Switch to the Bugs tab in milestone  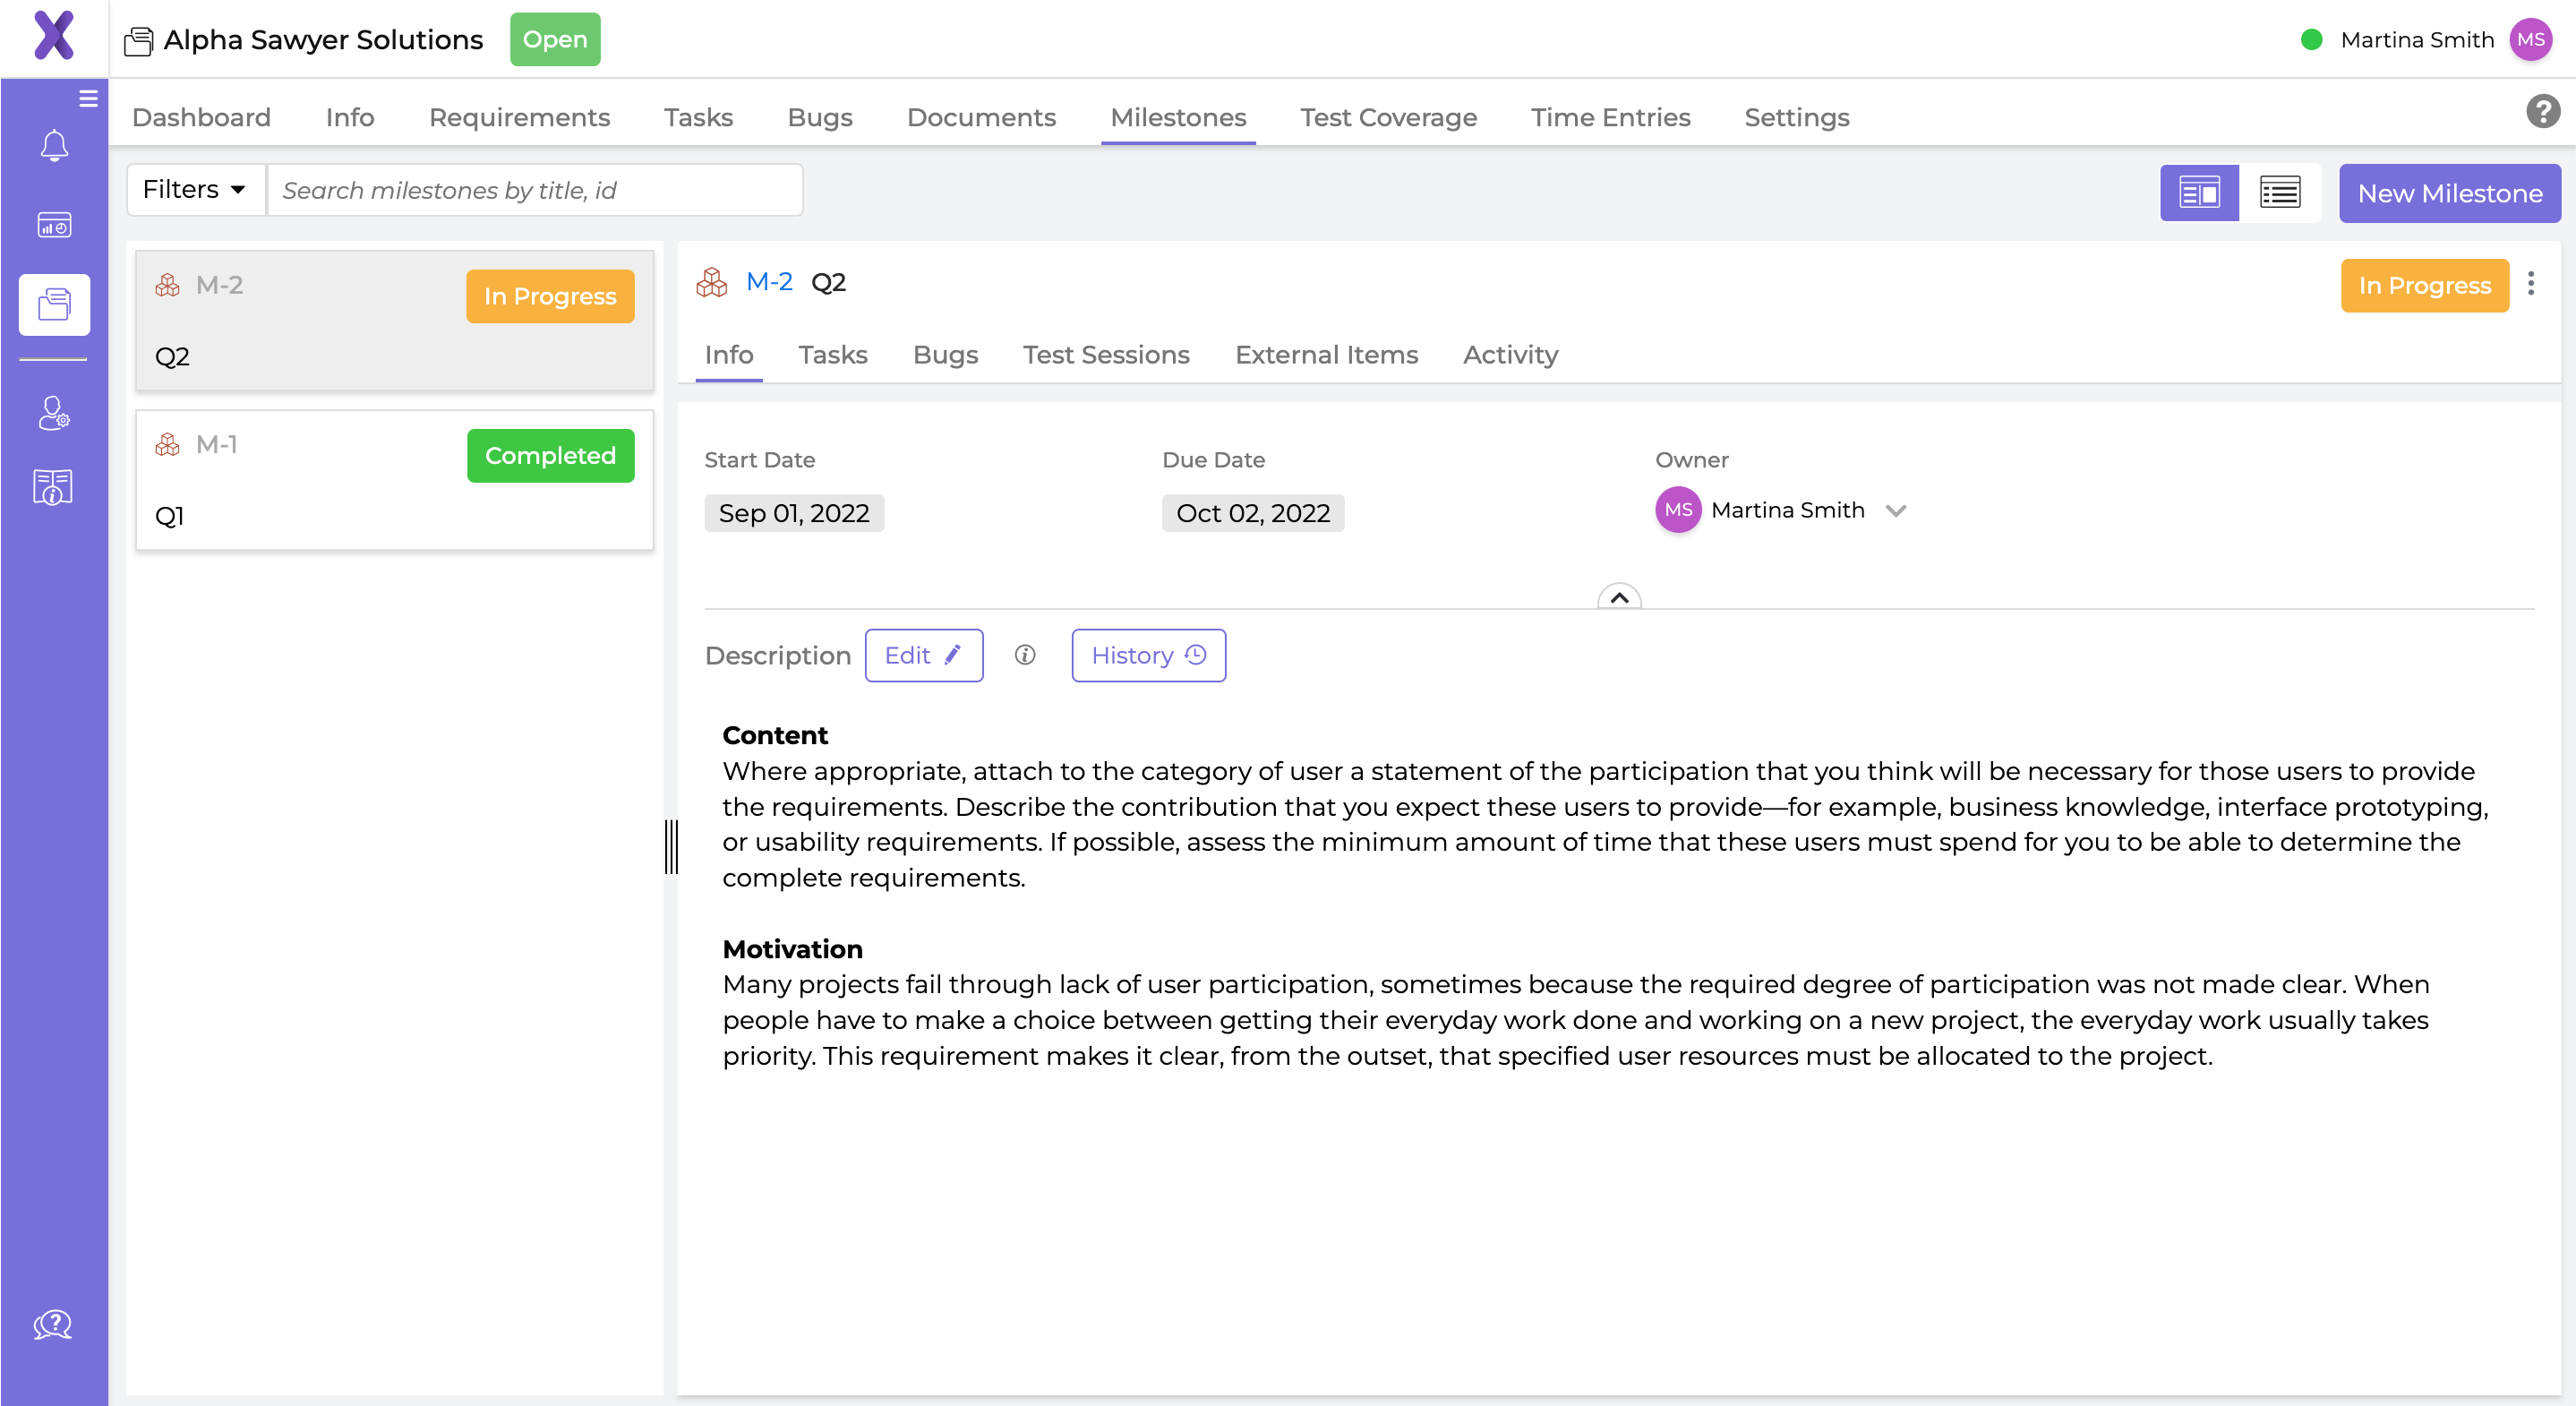pyautogui.click(x=946, y=355)
